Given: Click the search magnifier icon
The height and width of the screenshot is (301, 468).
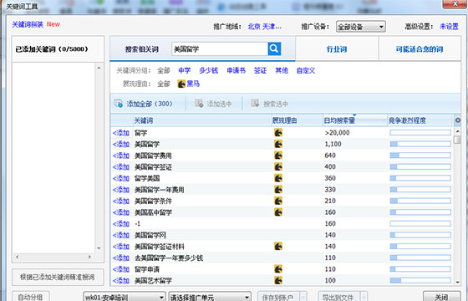Looking at the screenshot, I should (x=274, y=48).
